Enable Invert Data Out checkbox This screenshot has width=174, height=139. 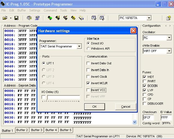coord(88,63)
